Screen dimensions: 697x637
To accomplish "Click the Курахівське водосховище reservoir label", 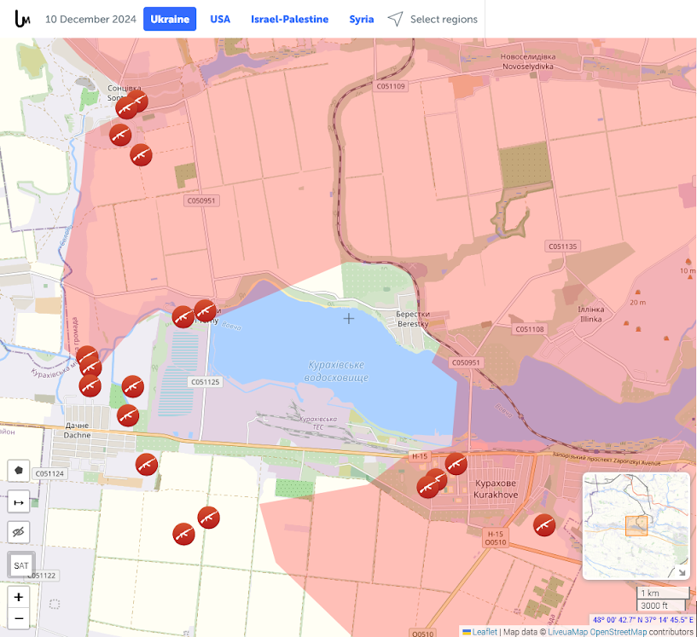I will click(336, 371).
